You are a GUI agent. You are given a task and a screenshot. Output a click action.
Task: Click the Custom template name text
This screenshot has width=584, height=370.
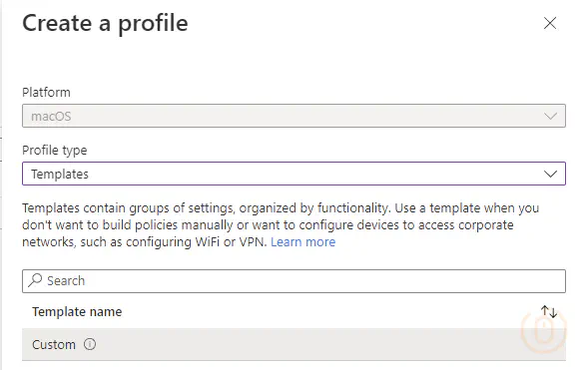click(54, 344)
